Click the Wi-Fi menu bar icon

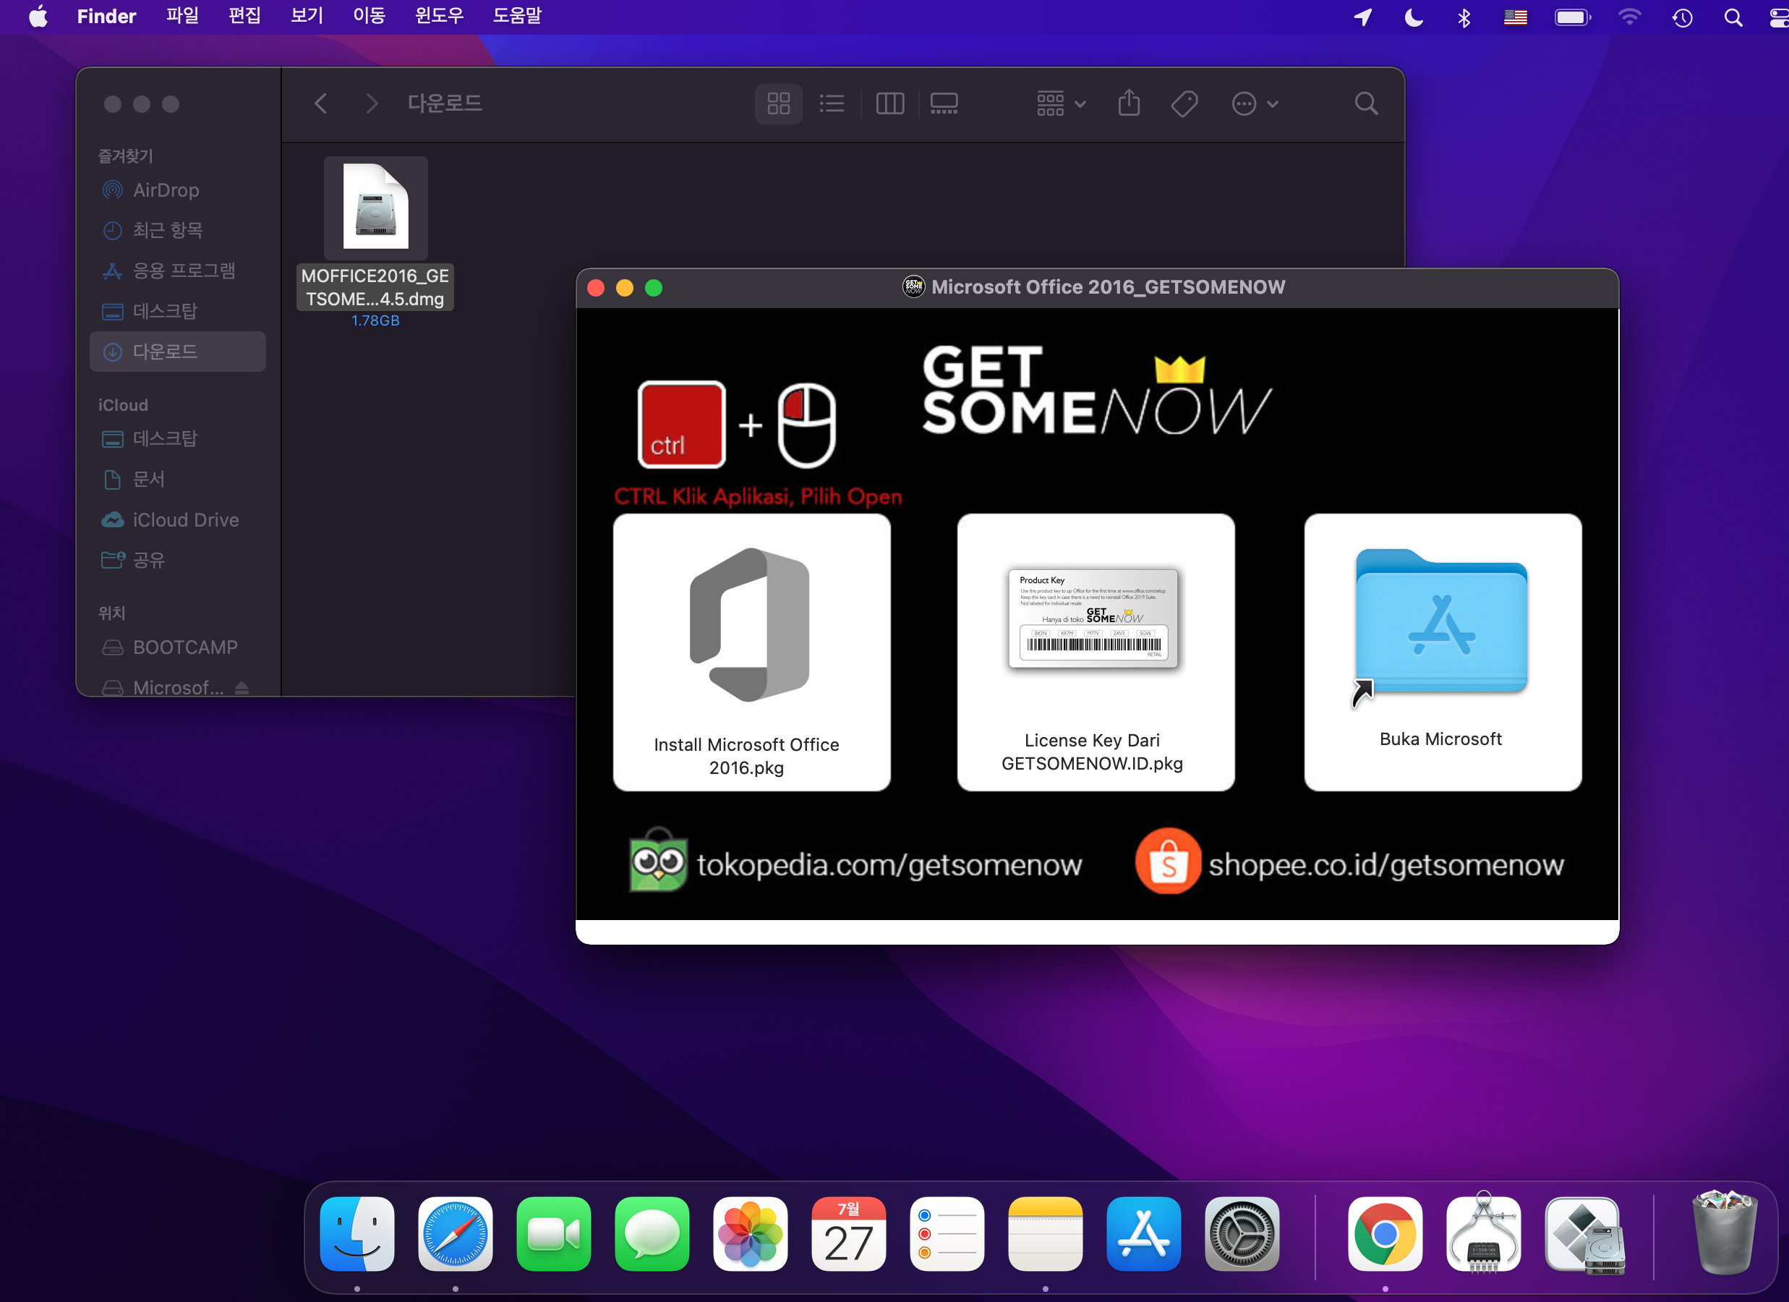click(1629, 17)
